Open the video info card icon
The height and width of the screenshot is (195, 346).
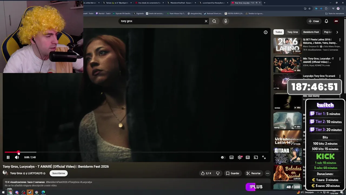coord(266,32)
